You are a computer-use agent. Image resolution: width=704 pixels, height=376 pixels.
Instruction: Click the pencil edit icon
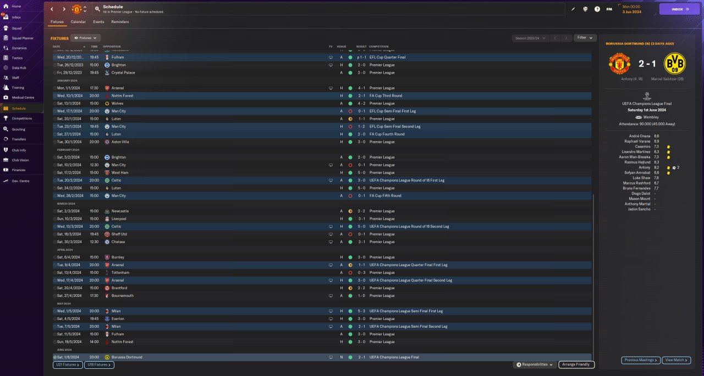pos(573,9)
